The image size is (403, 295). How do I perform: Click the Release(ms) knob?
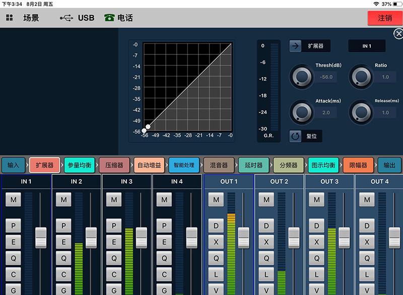click(x=361, y=112)
